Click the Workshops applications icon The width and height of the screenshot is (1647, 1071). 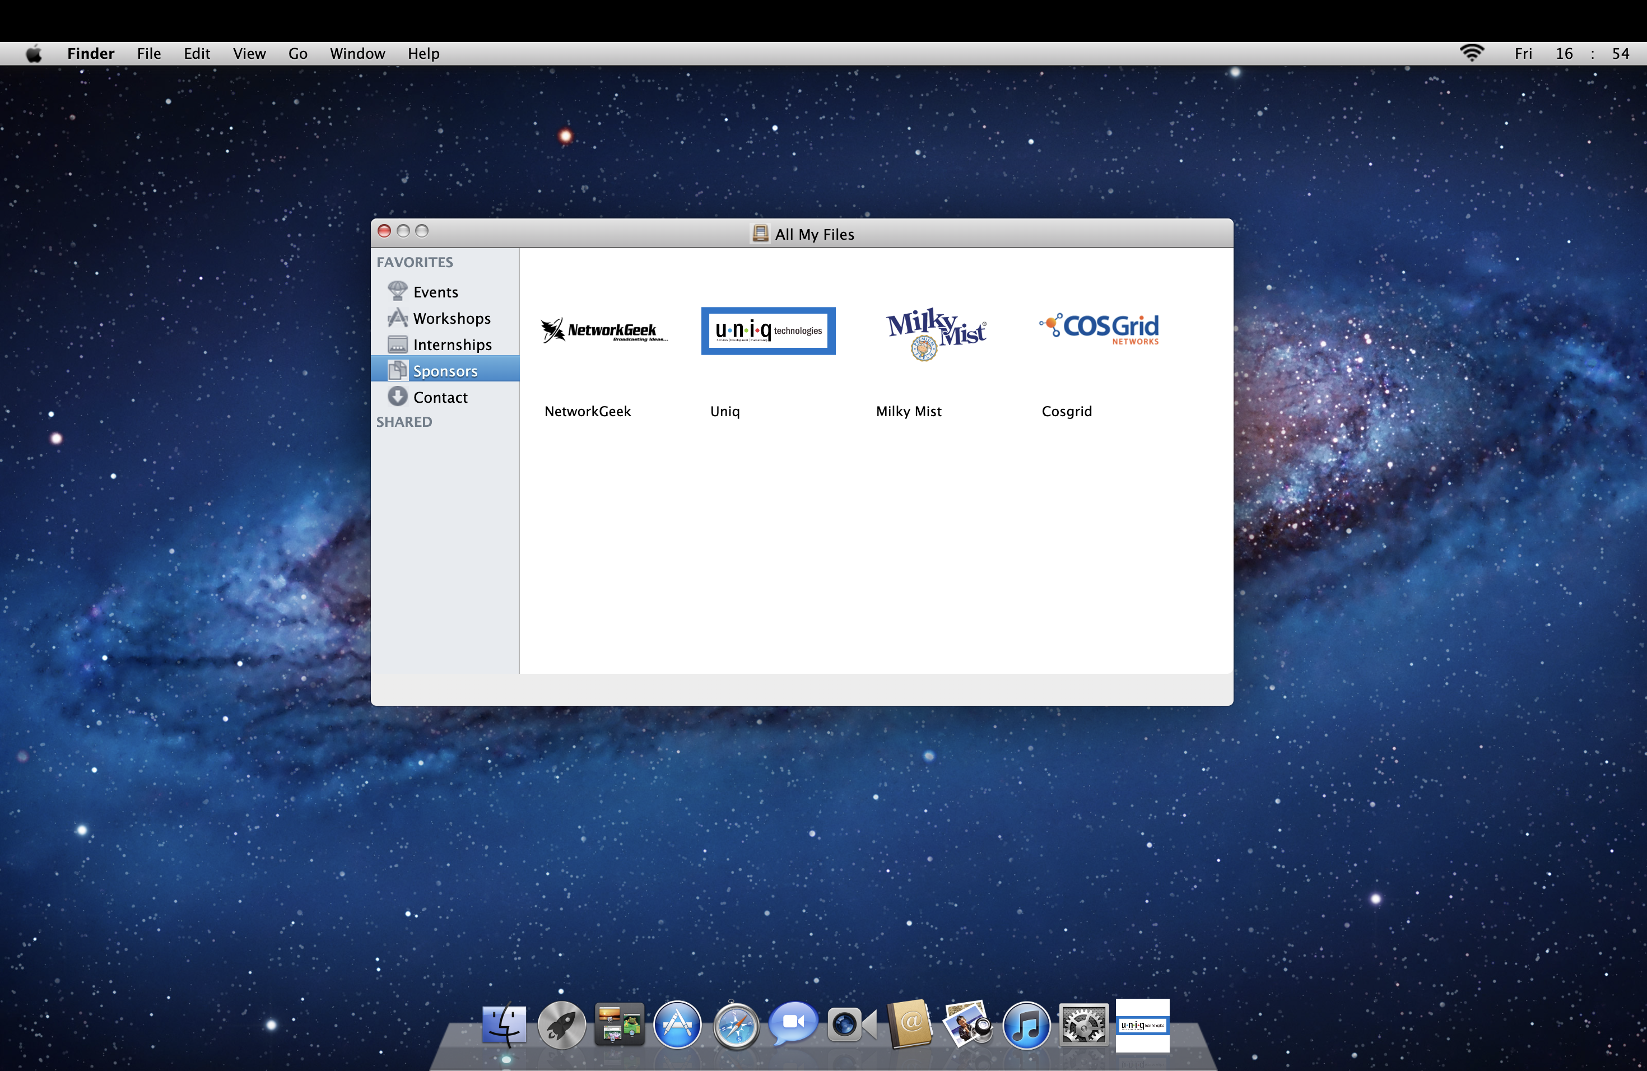tap(397, 317)
